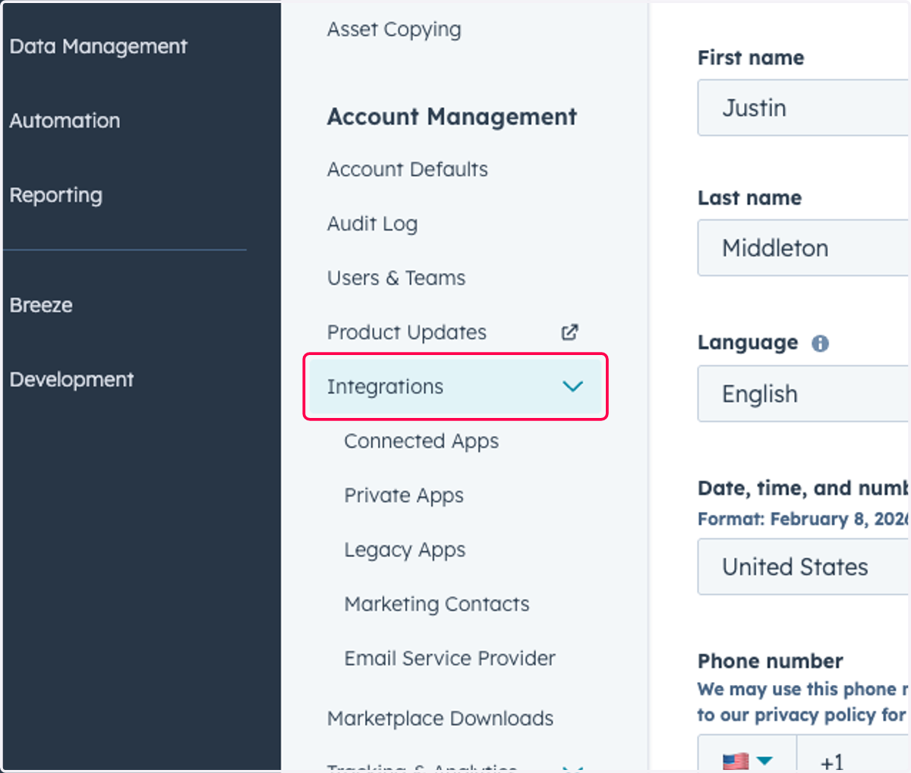911x773 pixels.
Task: View the Audit Log page
Action: 372,224
